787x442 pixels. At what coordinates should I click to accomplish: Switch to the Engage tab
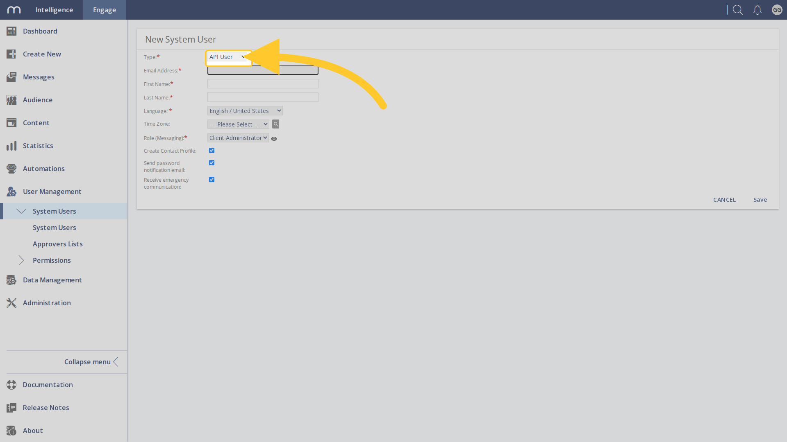[x=105, y=10]
